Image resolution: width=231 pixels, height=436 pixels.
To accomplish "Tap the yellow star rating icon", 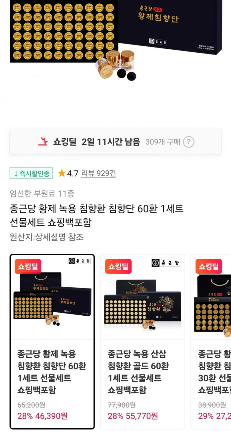I will coord(61,173).
